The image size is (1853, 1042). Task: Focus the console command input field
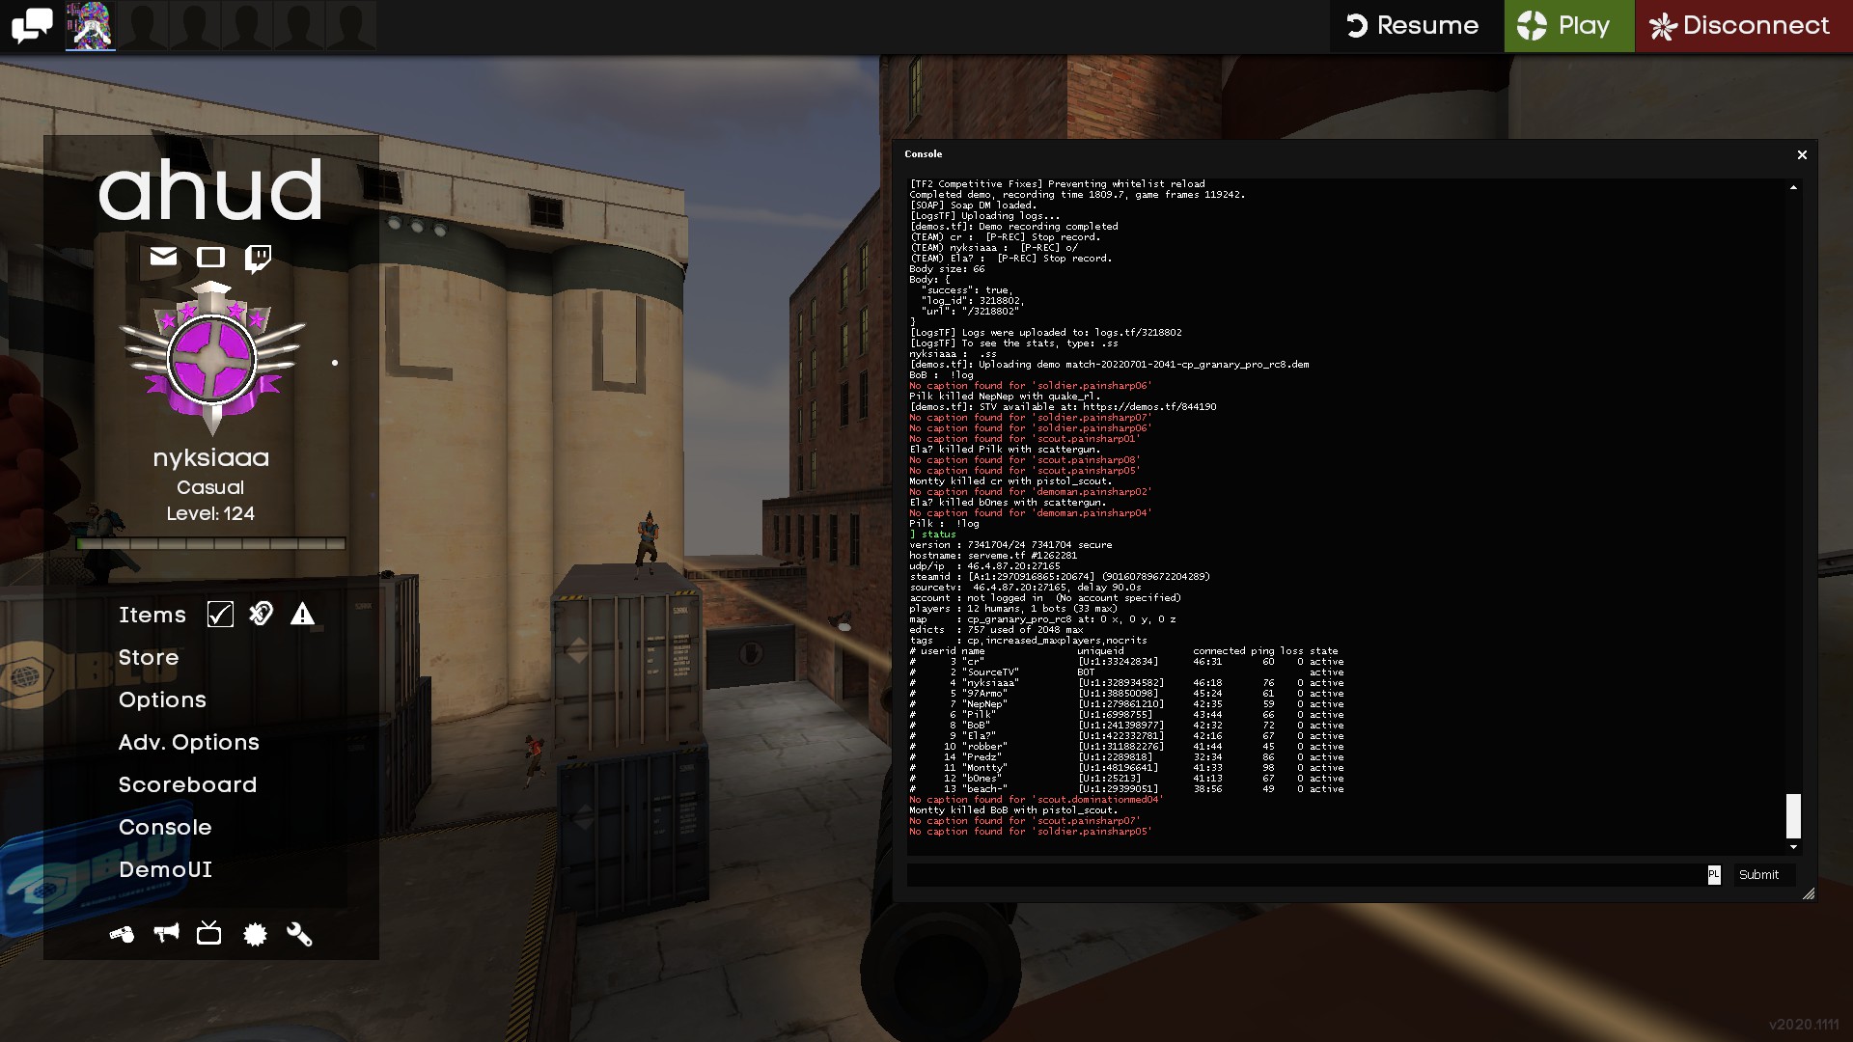pos(1307,875)
